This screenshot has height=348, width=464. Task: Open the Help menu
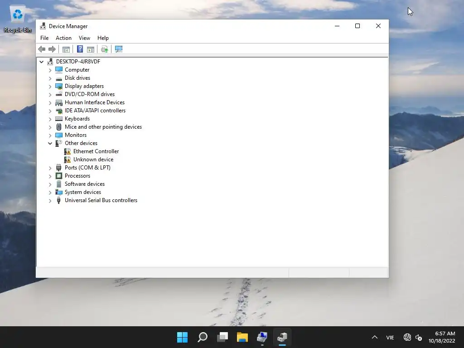(x=103, y=38)
